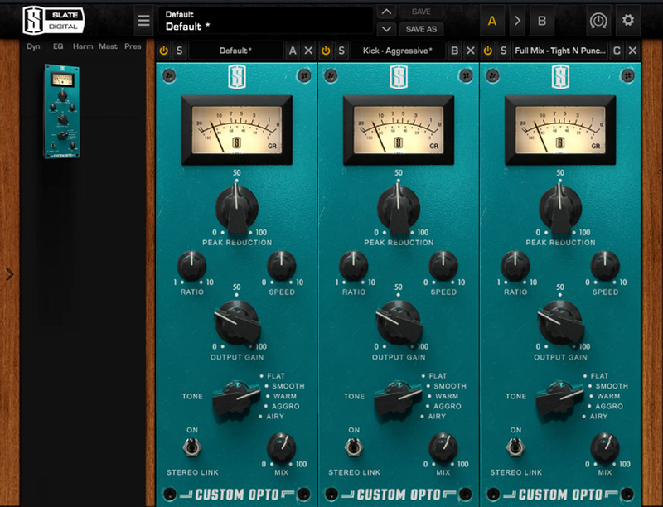
Task: Click Ratio knob on Default module
Action: pyautogui.click(x=191, y=266)
